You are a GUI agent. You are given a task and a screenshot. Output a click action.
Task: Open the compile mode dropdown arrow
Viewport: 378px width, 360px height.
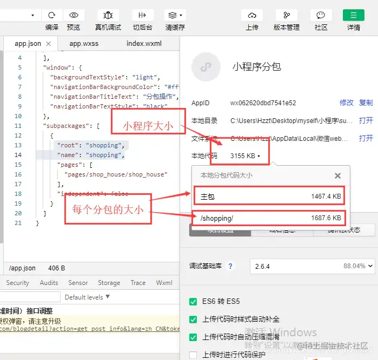coord(32,16)
